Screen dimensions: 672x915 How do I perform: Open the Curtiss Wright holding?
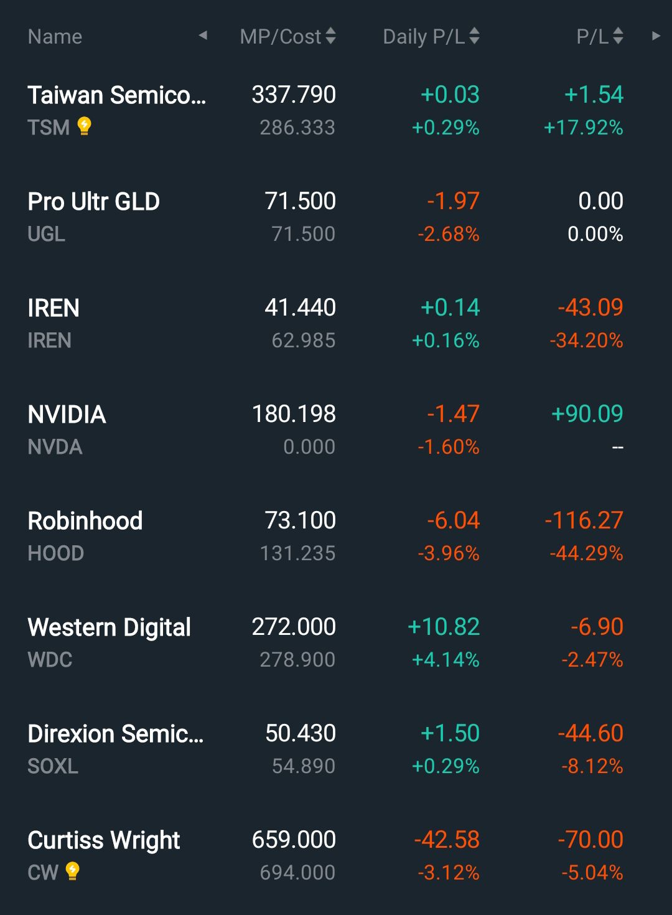104,841
